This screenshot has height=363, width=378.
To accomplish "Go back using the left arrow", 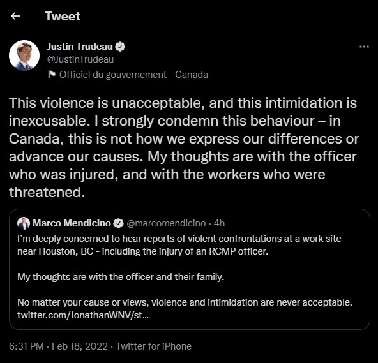I will pos(15,16).
